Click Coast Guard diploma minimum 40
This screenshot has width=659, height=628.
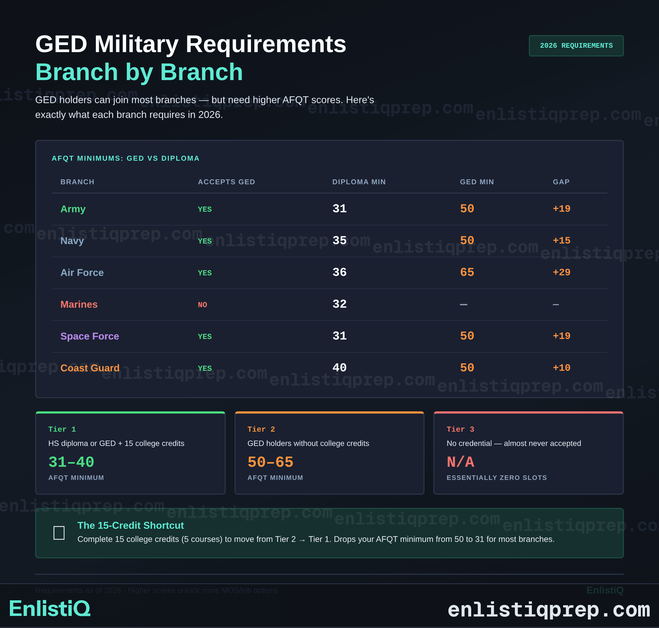(x=340, y=367)
